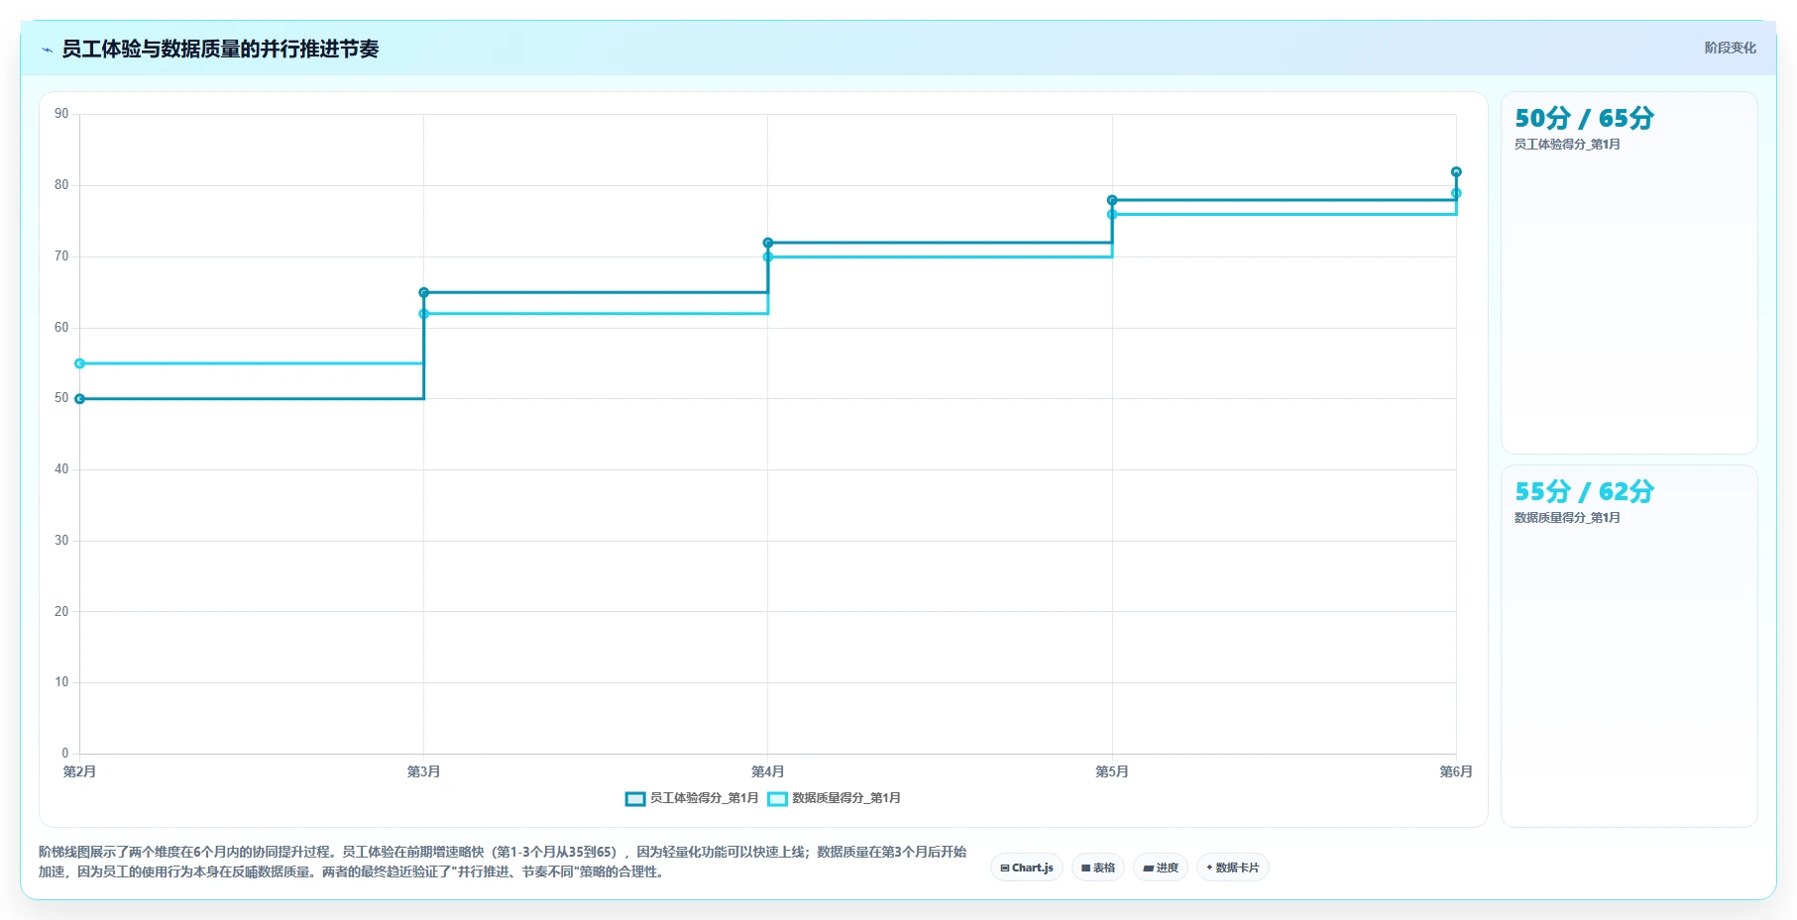Click the 员工体验 point at 第4月 (72)
The height and width of the screenshot is (920, 1797).
point(768,243)
